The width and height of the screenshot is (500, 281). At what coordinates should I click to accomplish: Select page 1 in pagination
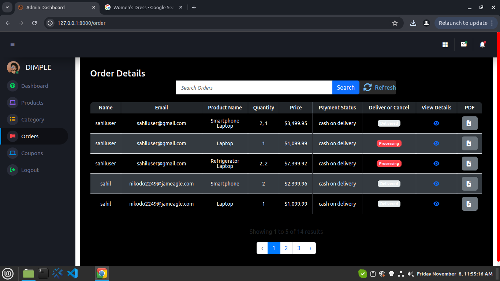[x=274, y=248]
